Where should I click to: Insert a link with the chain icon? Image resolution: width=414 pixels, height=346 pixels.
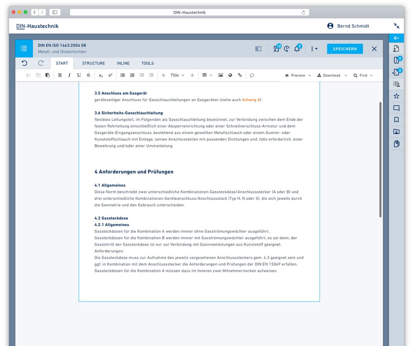(240, 75)
